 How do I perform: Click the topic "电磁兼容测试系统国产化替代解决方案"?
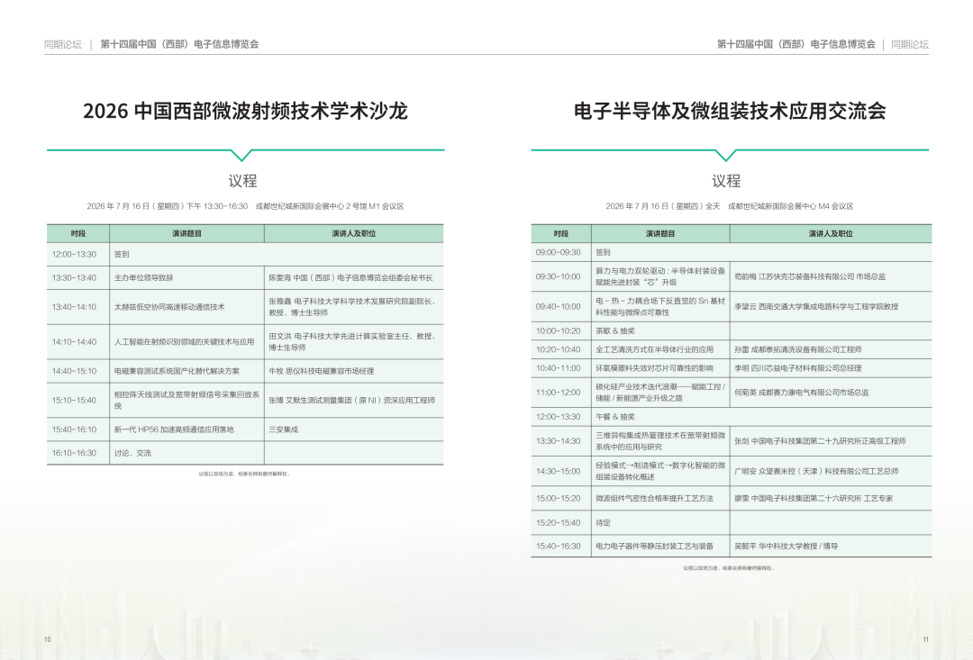(177, 371)
